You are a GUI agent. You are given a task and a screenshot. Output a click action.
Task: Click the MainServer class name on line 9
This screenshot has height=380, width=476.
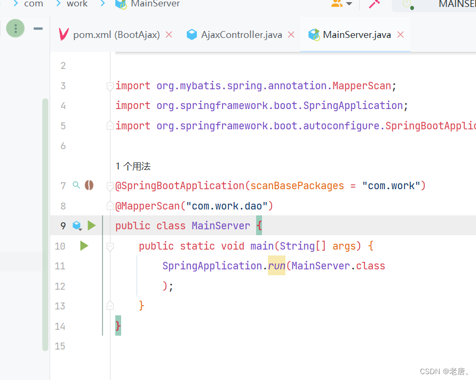tap(221, 226)
